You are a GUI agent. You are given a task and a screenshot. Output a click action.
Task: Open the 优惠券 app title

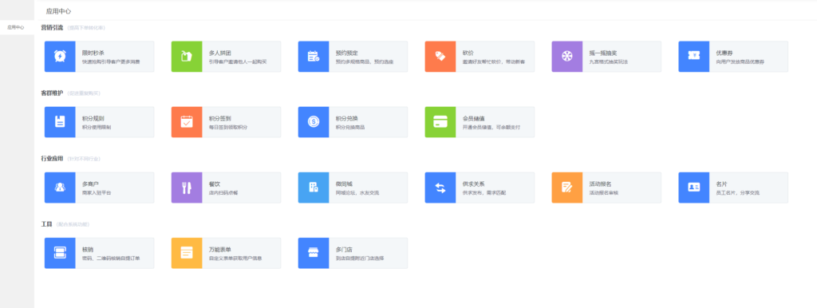724,53
